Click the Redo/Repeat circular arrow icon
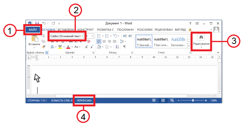This screenshot has width=242, height=126. [x=53, y=23]
